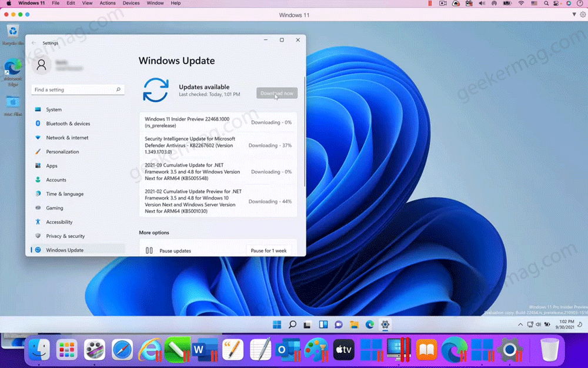This screenshot has height=368, width=588.
Task: Open File Explorer on the Windows taskbar
Action: [354, 324]
